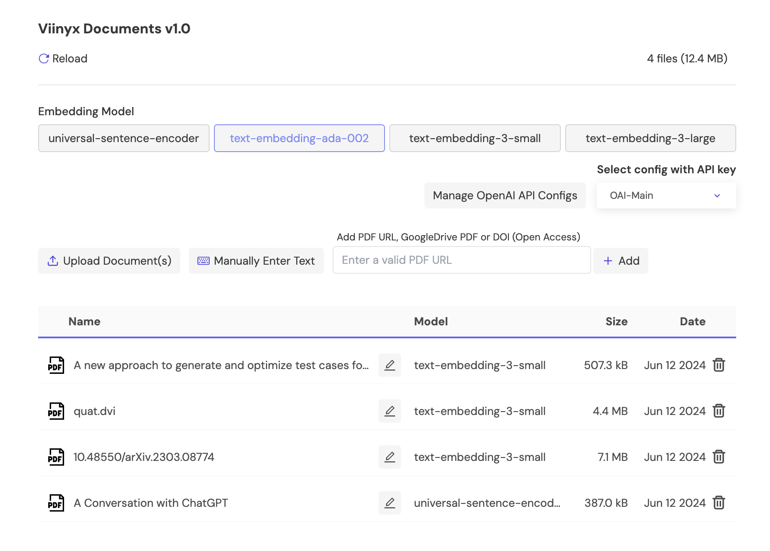Open Manually Enter Text
This screenshot has width=770, height=551.
(256, 261)
